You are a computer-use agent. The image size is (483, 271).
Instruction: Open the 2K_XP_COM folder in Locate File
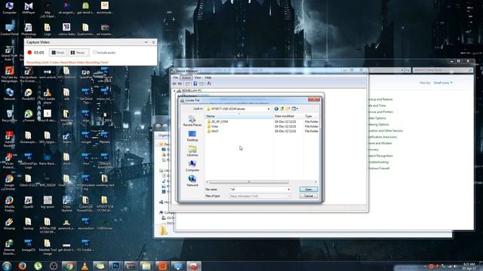point(220,121)
